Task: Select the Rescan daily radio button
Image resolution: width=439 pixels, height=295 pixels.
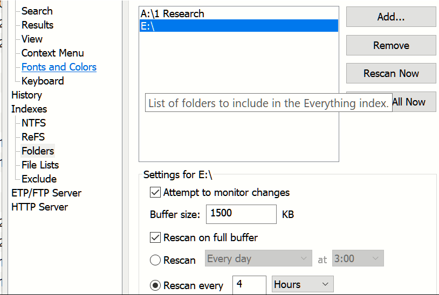Action: pyautogui.click(x=155, y=260)
